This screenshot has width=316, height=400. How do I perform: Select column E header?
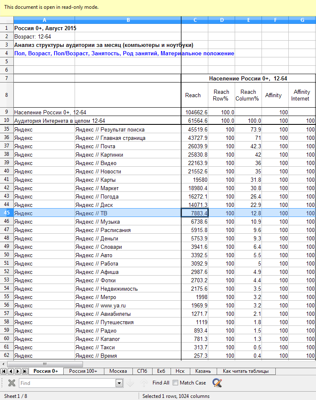point(249,20)
